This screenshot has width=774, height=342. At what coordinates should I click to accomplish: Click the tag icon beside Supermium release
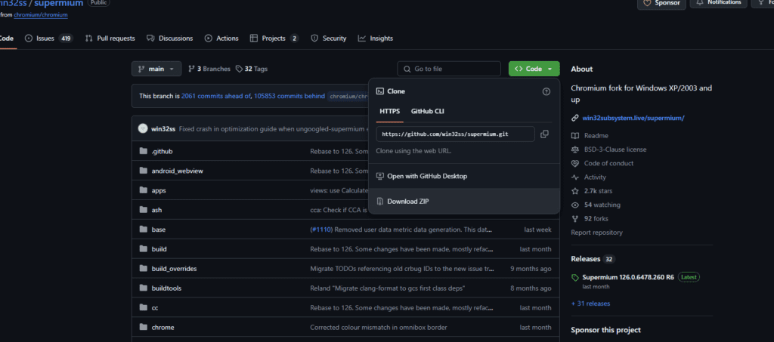tap(575, 277)
